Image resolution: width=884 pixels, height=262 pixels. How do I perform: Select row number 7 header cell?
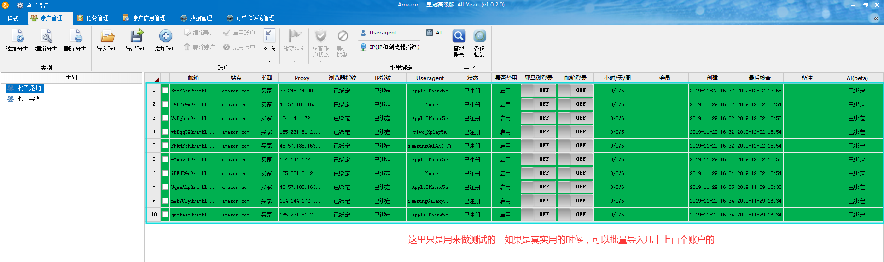[154, 173]
